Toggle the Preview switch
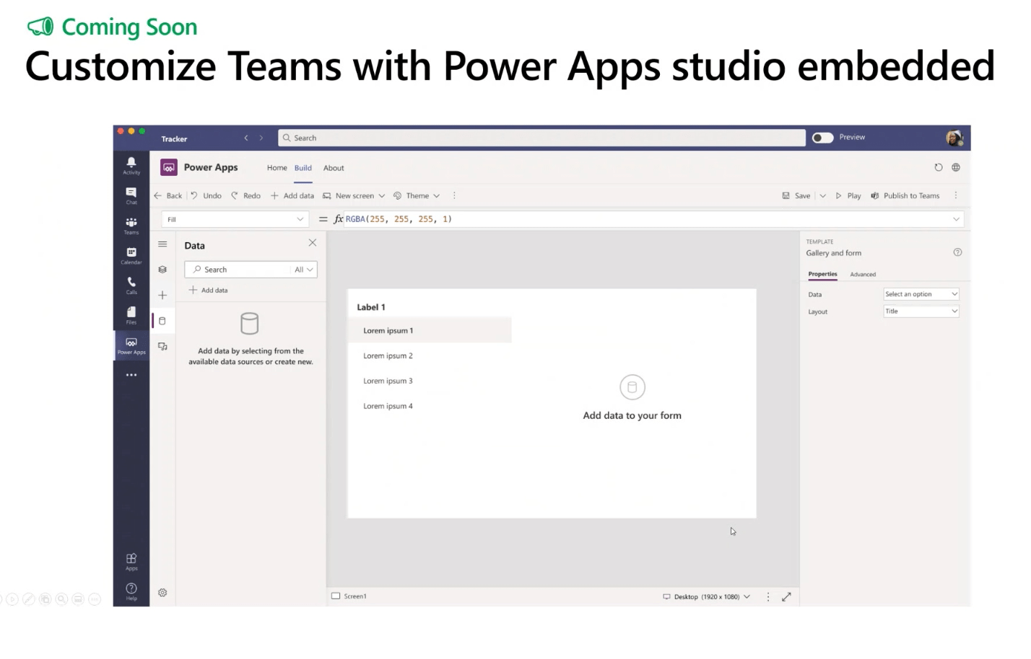 822,138
